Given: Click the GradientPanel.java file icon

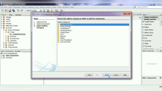Looking at the screenshot, I should coord(11,34).
